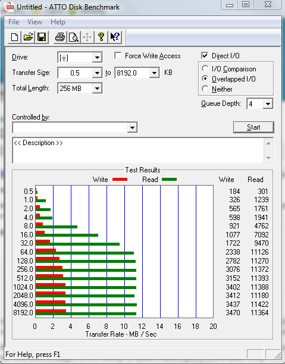Expand the 8192.0 transfer size end dropdown
This screenshot has width=285, height=364.
pyautogui.click(x=154, y=73)
